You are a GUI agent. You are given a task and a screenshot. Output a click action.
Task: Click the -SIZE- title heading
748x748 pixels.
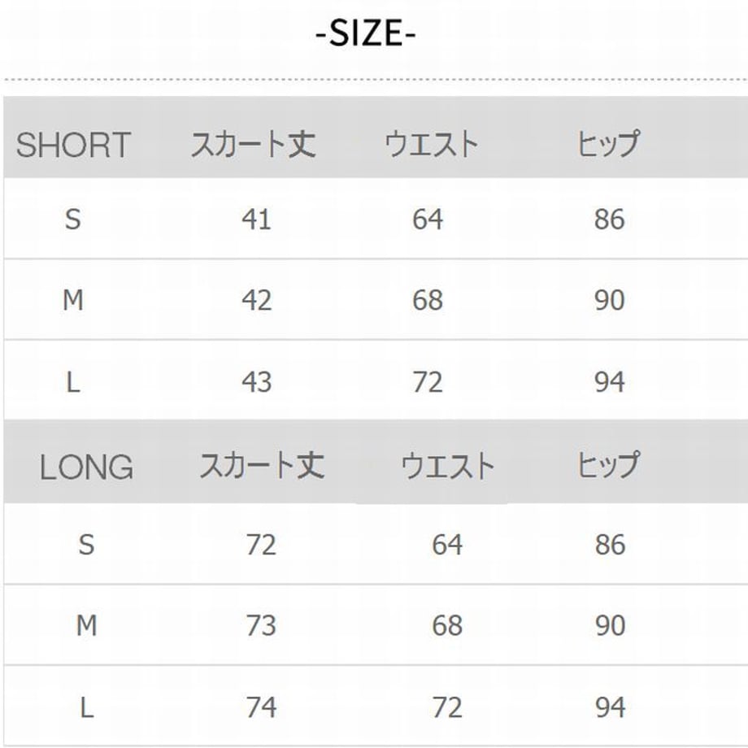click(366, 33)
